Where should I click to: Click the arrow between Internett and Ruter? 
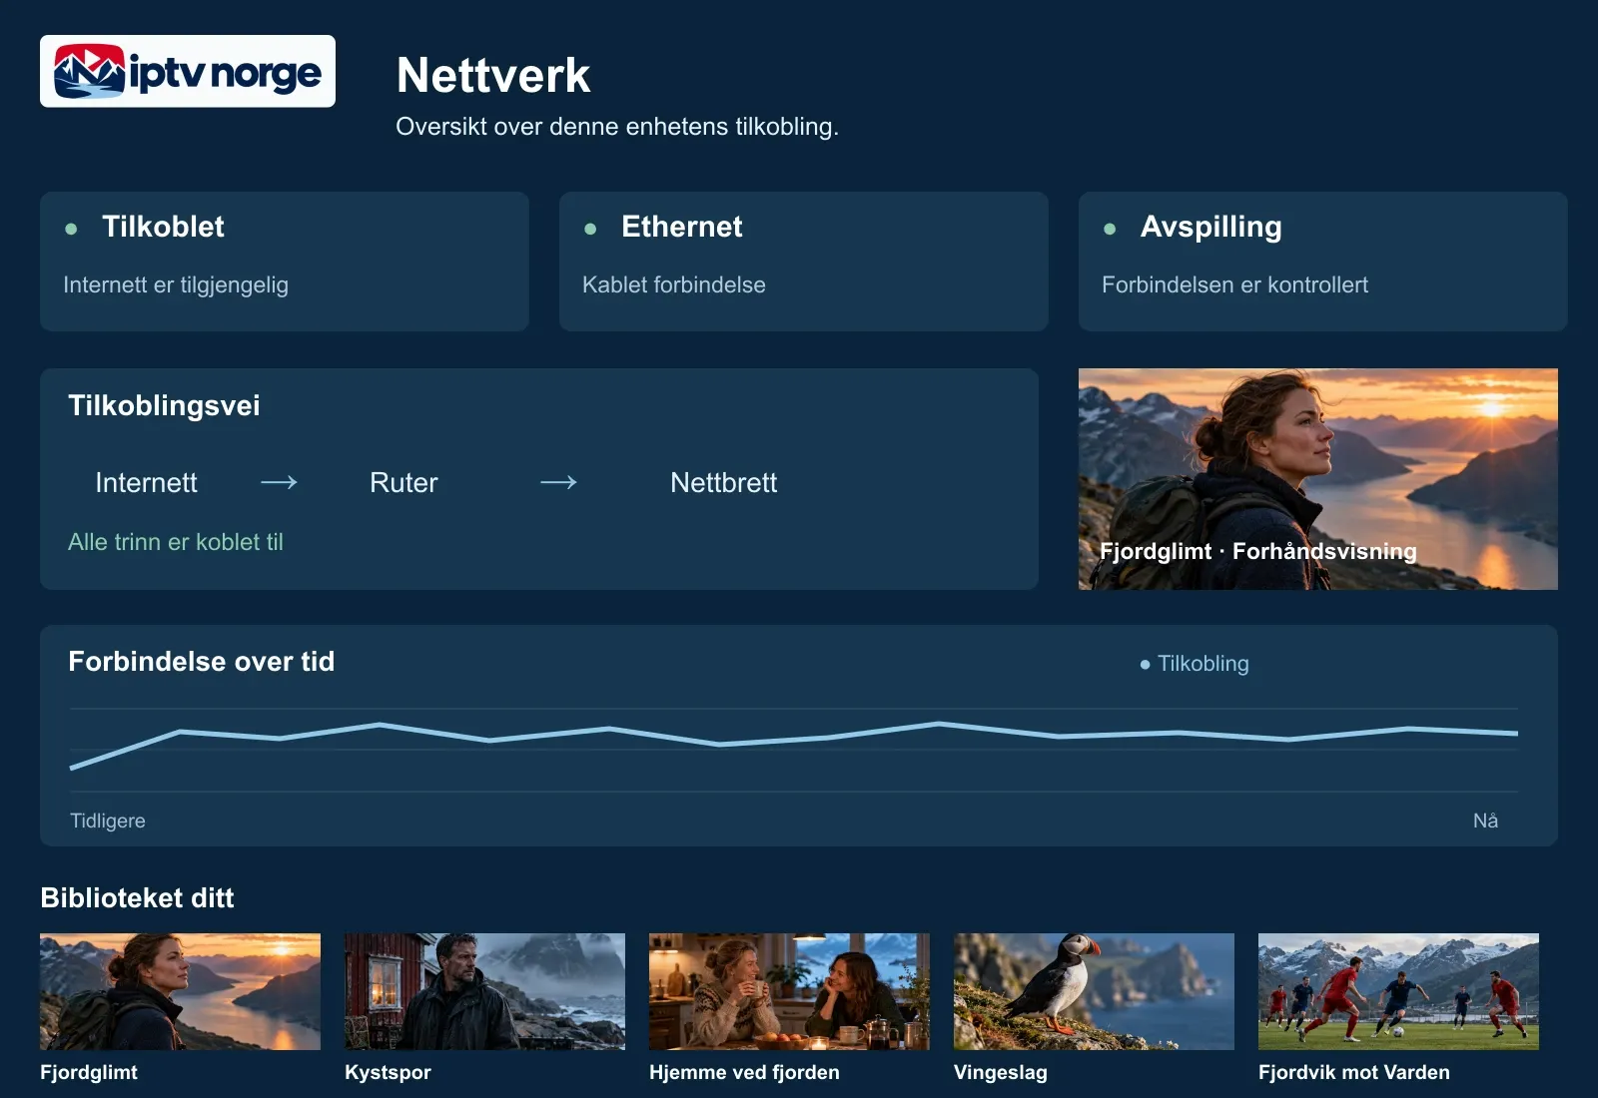[x=279, y=482]
